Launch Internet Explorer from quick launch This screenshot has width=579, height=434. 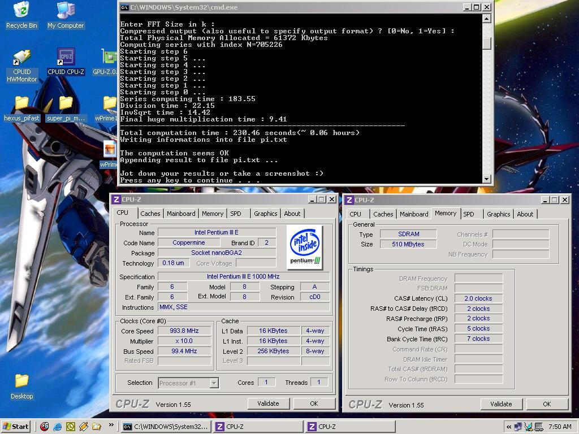pyautogui.click(x=58, y=427)
